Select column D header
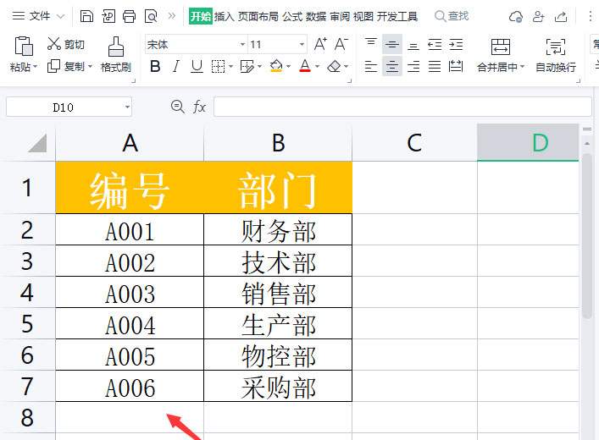The width and height of the screenshot is (599, 440). (x=528, y=142)
